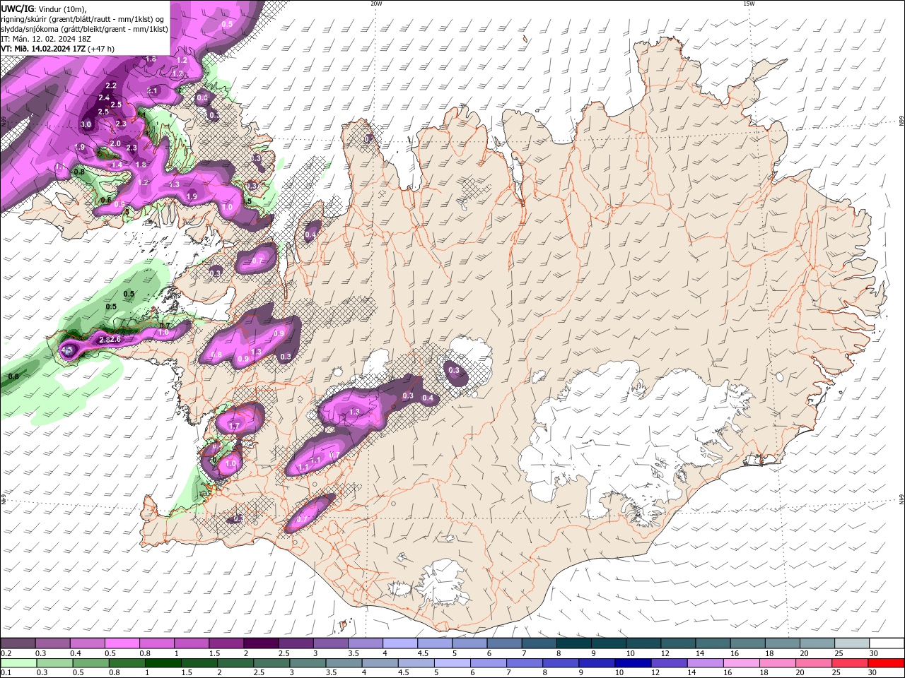Click the bright pink 0.5 swatch in upper legend row
905x678 pixels.
click(122, 643)
